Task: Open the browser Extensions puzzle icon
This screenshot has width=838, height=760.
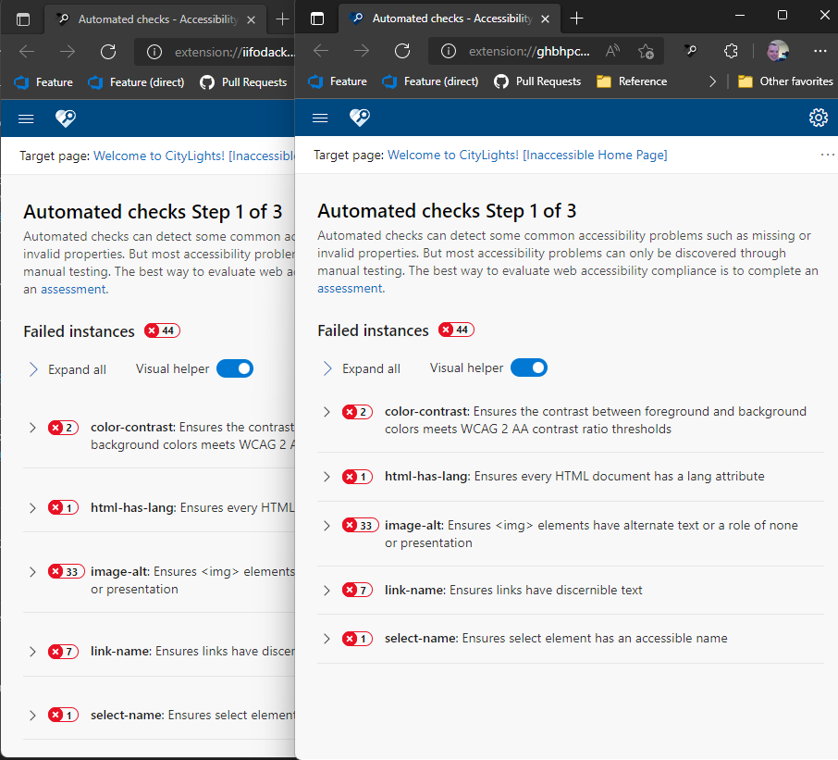Action: coord(731,51)
